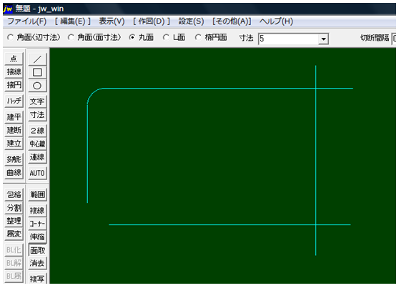The height and width of the screenshot is (288, 399).
Task: Activate the 面取 chamfer tool
Action: point(37,250)
